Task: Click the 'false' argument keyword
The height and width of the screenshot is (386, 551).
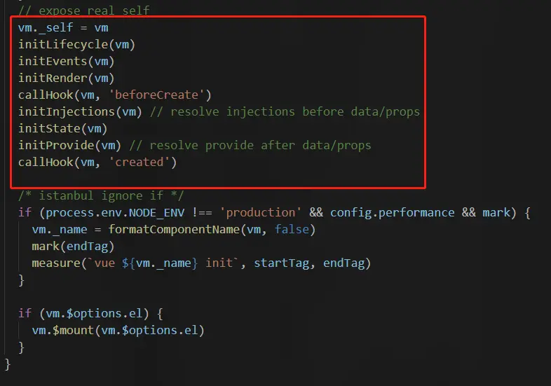Action: 292,229
